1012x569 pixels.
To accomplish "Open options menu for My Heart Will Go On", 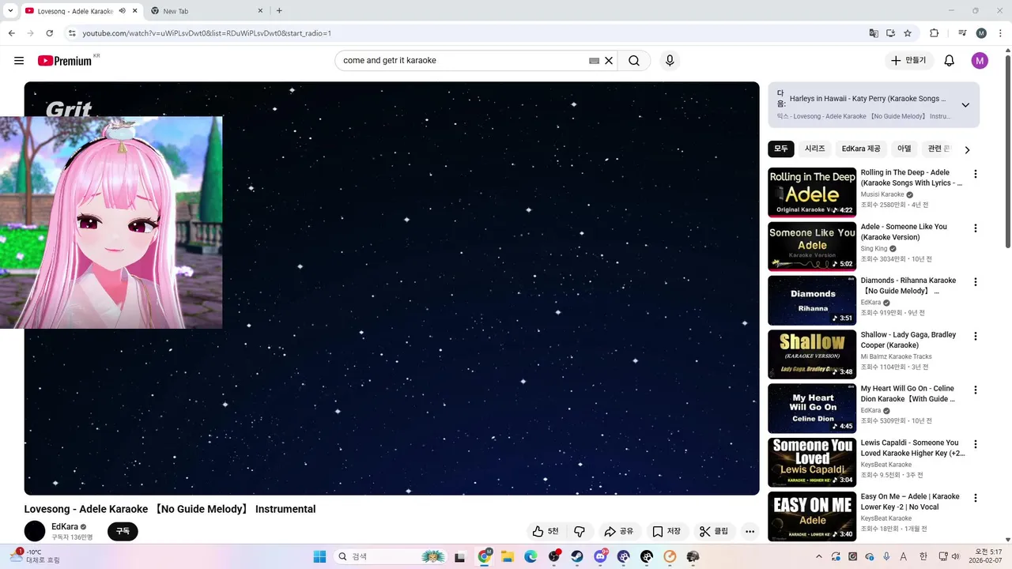I will (x=975, y=390).
